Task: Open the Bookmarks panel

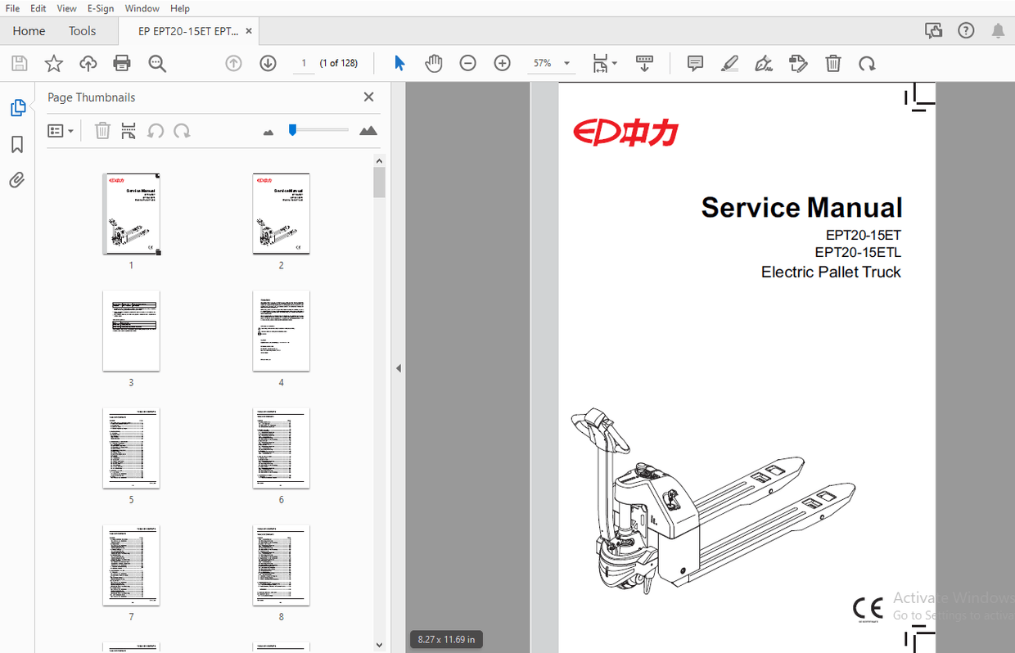Action: (x=19, y=144)
